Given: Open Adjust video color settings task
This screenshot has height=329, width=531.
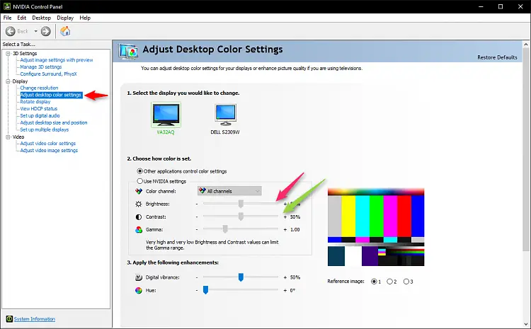Looking at the screenshot, I should pos(47,144).
